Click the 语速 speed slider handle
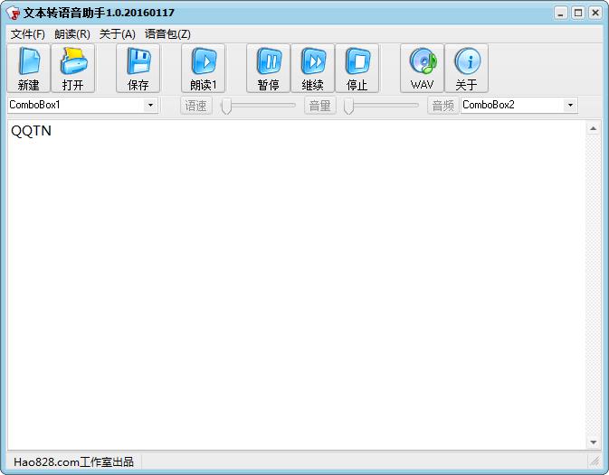 [227, 107]
